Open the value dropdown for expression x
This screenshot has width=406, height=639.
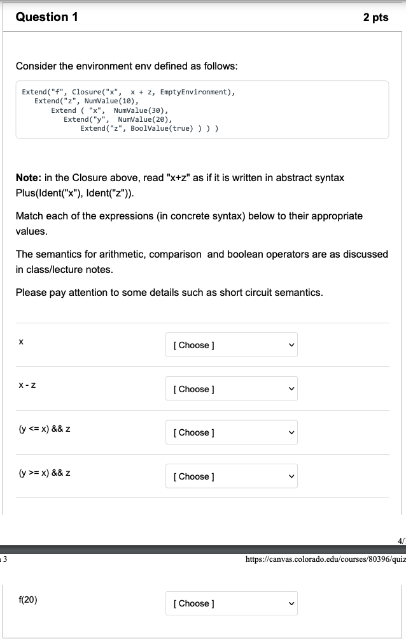231,344
